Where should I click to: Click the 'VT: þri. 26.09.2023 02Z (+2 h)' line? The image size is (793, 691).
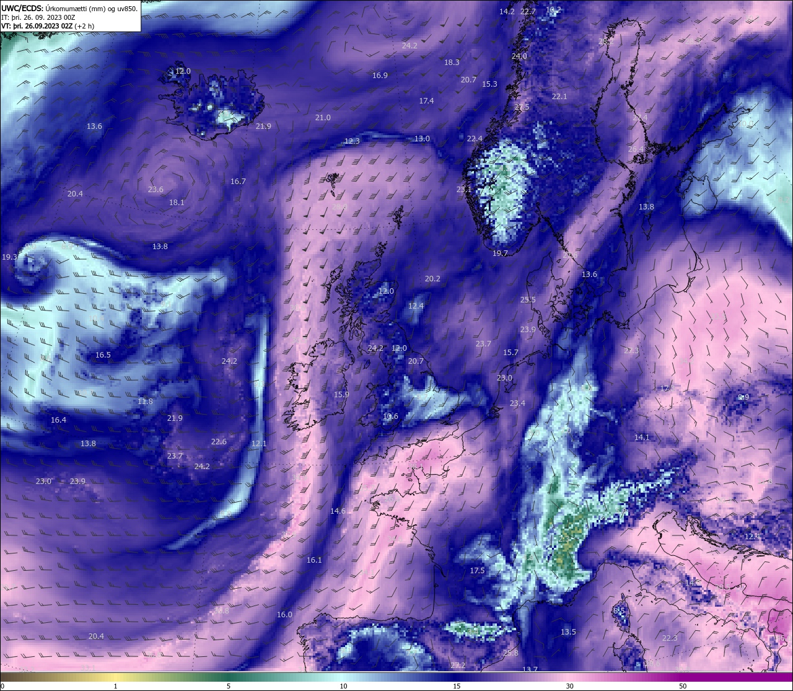click(x=48, y=26)
